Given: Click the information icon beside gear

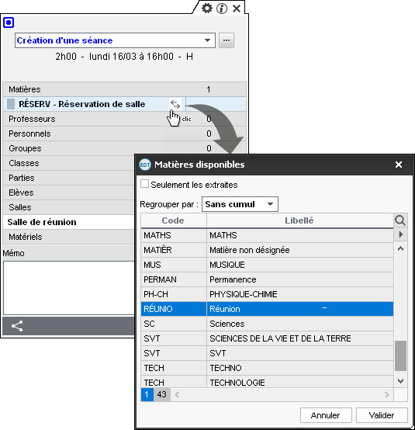Looking at the screenshot, I should (222, 9).
